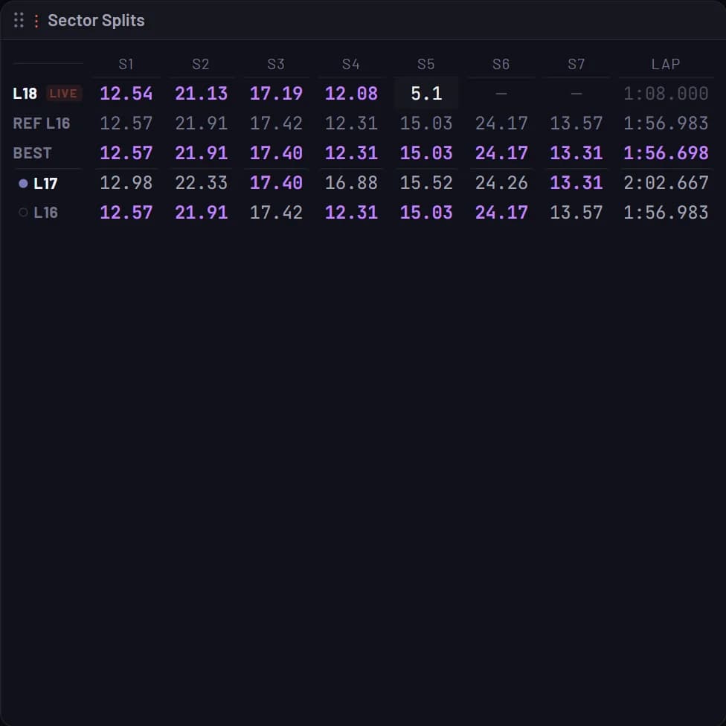Select the L18 live row label
Image resolution: width=726 pixels, height=726 pixels.
[x=25, y=94]
